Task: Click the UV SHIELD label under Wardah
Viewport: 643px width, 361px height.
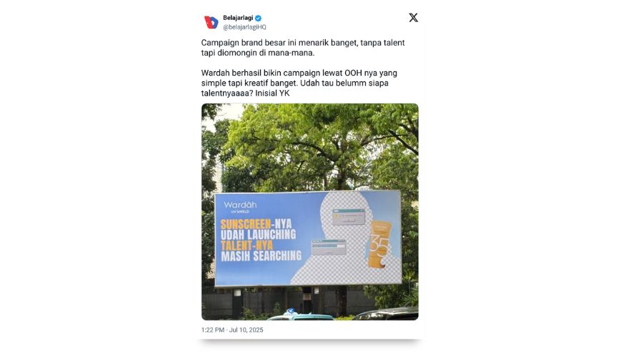Action: [x=240, y=212]
